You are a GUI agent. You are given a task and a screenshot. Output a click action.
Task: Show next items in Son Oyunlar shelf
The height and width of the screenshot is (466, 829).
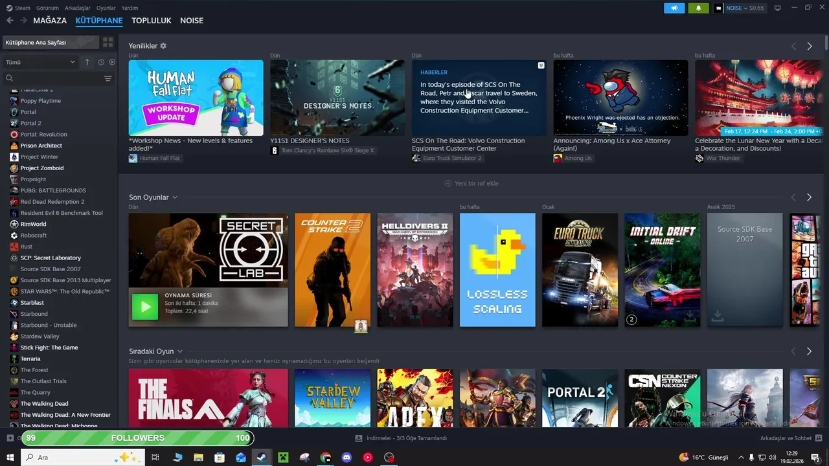pyautogui.click(x=809, y=197)
